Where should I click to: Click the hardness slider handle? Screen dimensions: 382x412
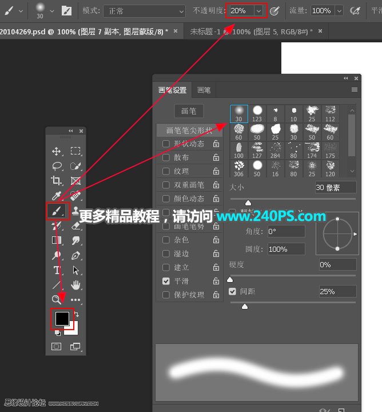click(230, 279)
